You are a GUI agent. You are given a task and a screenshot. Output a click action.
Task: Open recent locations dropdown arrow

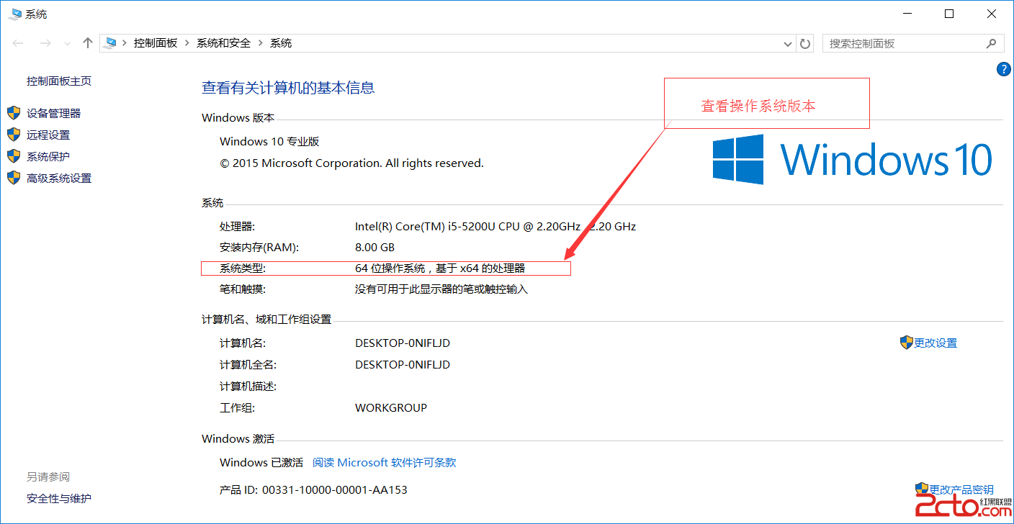68,44
